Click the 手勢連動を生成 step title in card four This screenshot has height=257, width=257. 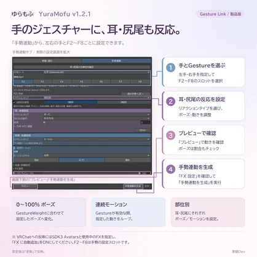tap(196, 167)
